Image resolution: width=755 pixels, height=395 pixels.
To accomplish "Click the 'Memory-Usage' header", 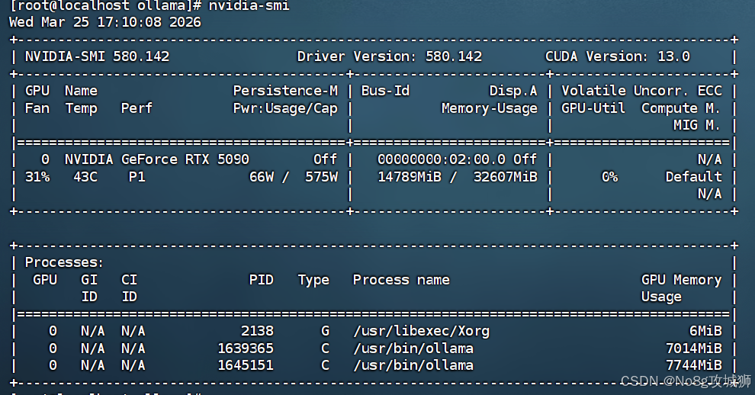I will [x=489, y=108].
